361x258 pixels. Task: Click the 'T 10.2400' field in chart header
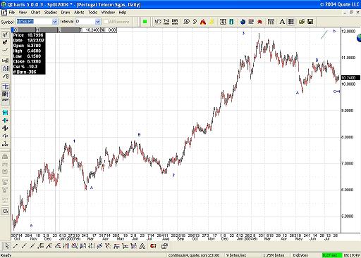(90, 30)
